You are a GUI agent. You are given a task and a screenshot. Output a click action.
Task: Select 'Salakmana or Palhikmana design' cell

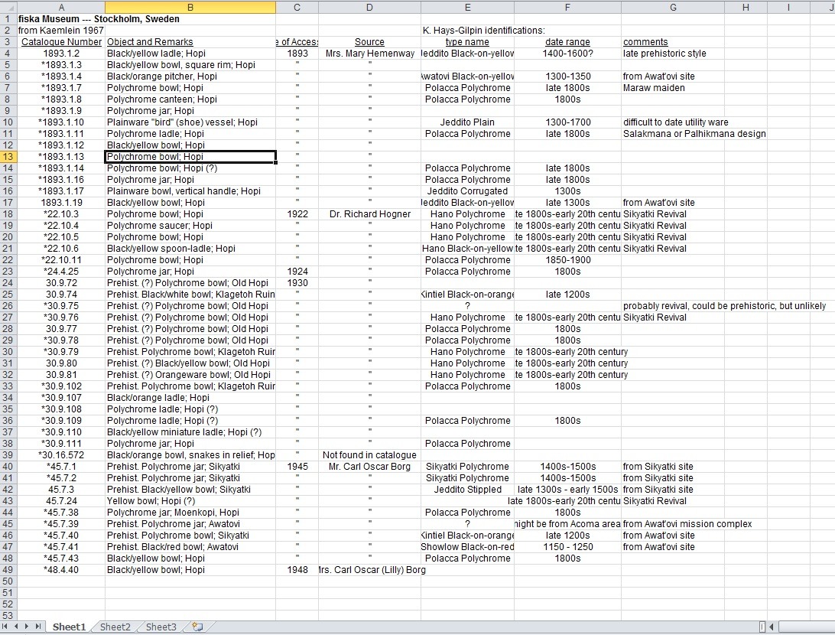pos(694,134)
